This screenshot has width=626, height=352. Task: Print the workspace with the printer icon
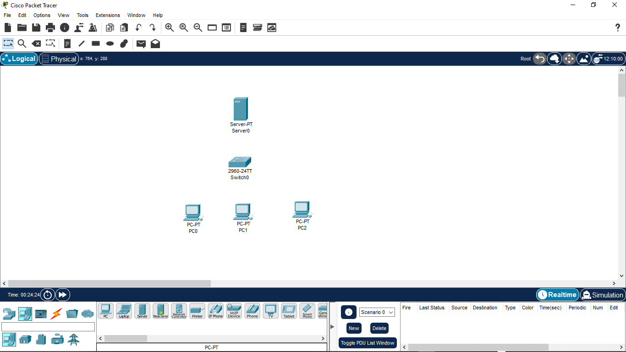[x=50, y=27]
